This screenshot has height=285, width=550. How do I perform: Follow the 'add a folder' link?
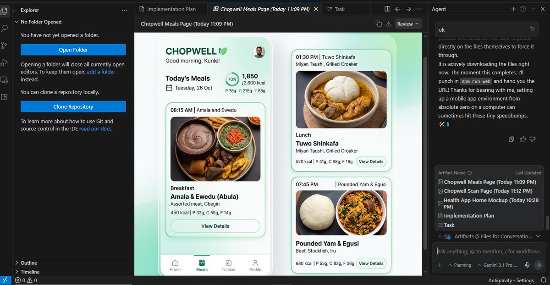click(x=101, y=72)
